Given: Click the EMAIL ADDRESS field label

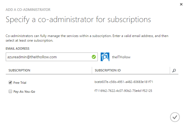Looking at the screenshot, I should coord(18,49).
